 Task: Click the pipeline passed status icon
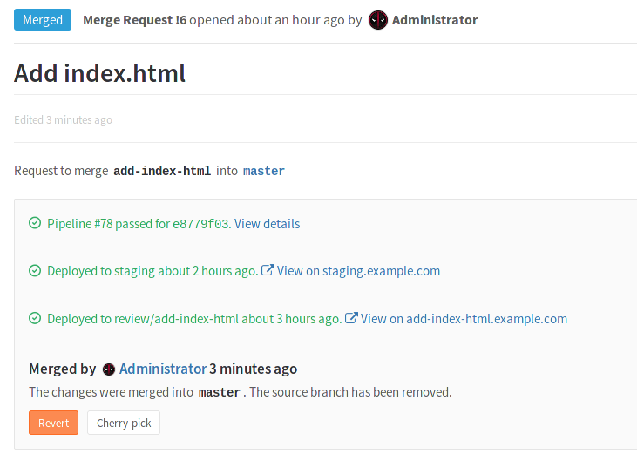pos(35,224)
